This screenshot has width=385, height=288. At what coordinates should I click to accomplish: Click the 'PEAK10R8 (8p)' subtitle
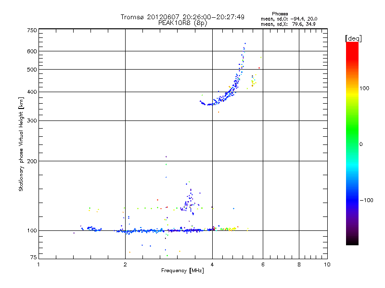183,23
